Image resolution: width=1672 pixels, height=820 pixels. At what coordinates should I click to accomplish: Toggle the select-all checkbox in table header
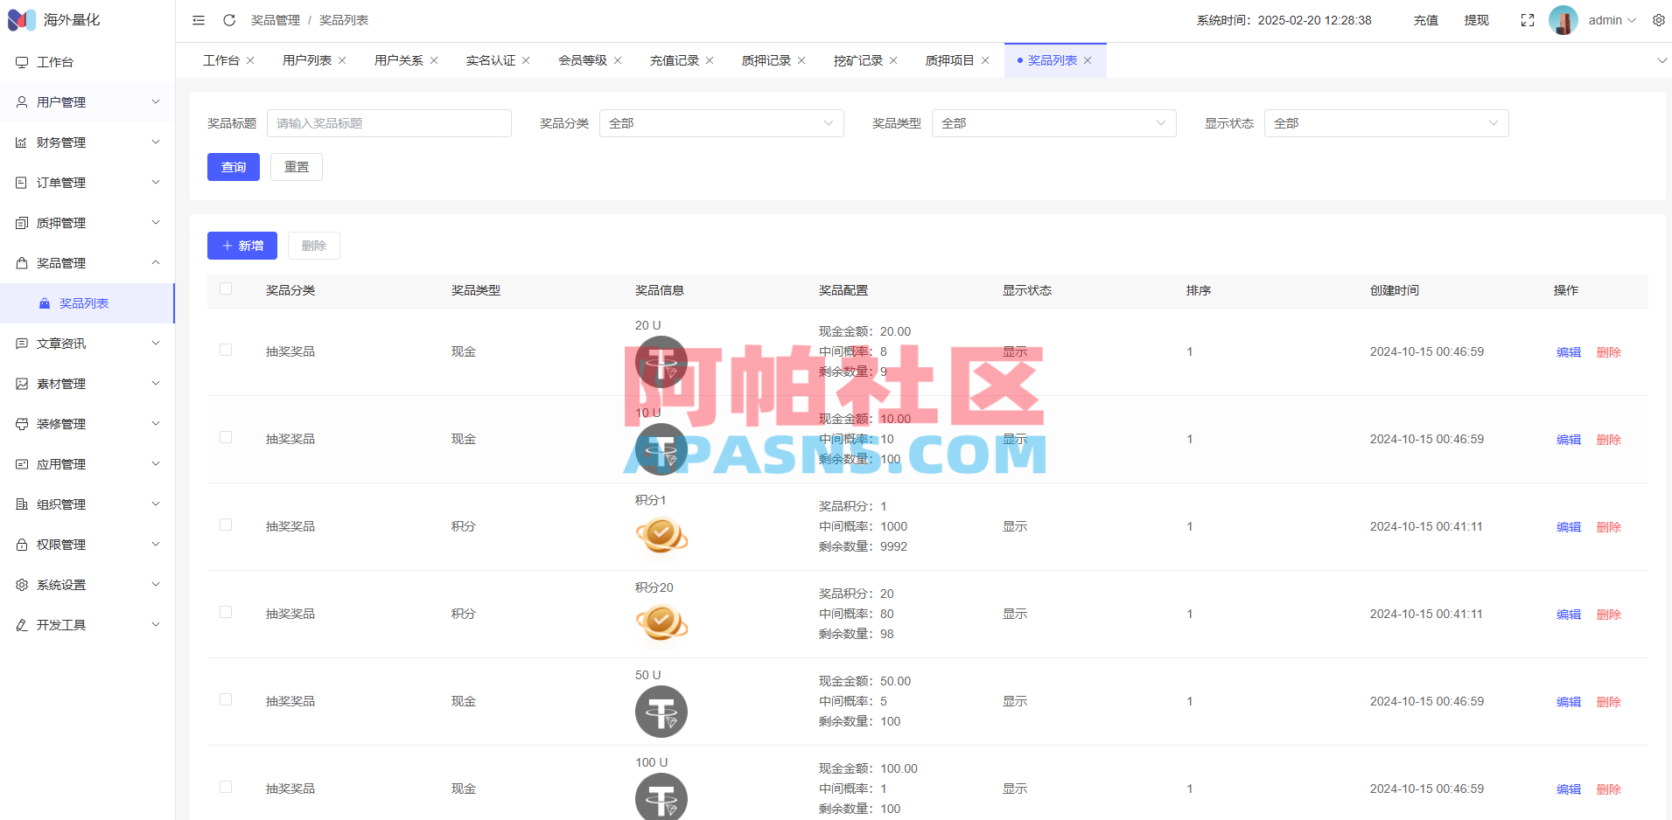226,288
